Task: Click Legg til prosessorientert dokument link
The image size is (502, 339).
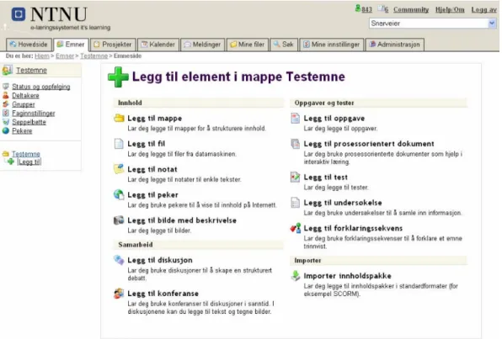Action: coord(369,144)
